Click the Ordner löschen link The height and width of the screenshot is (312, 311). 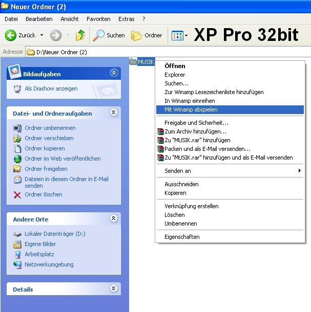44,194
